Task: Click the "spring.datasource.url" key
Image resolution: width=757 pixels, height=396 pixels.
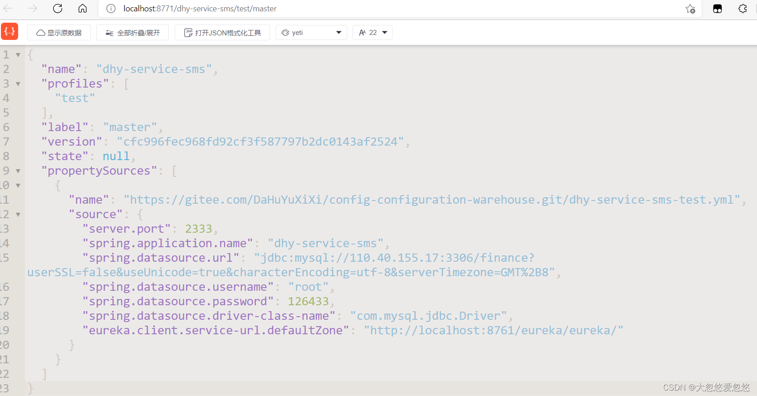Action: (161, 258)
